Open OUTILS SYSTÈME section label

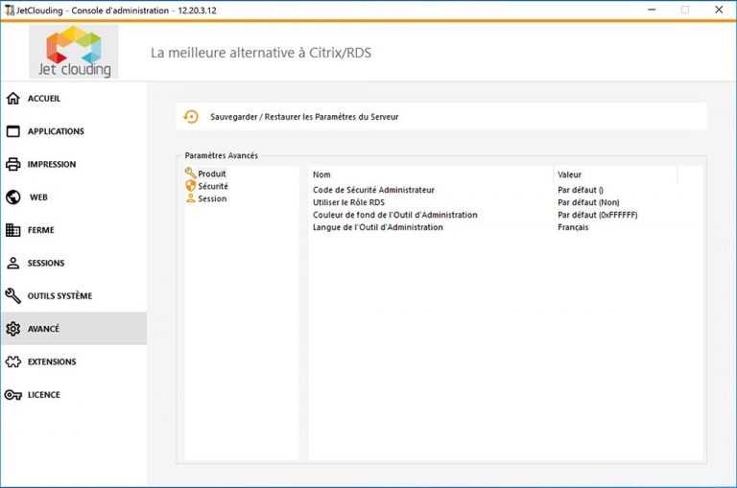click(x=59, y=296)
